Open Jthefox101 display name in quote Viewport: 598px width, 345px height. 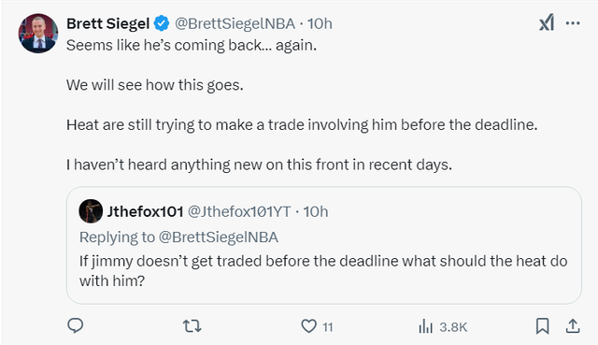pyautogui.click(x=146, y=211)
